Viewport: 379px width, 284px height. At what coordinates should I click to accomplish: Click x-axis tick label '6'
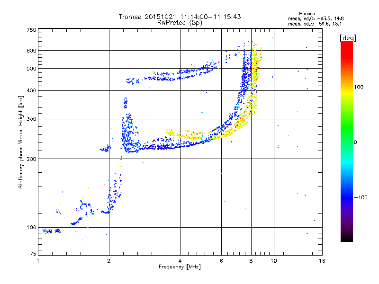[221, 261]
